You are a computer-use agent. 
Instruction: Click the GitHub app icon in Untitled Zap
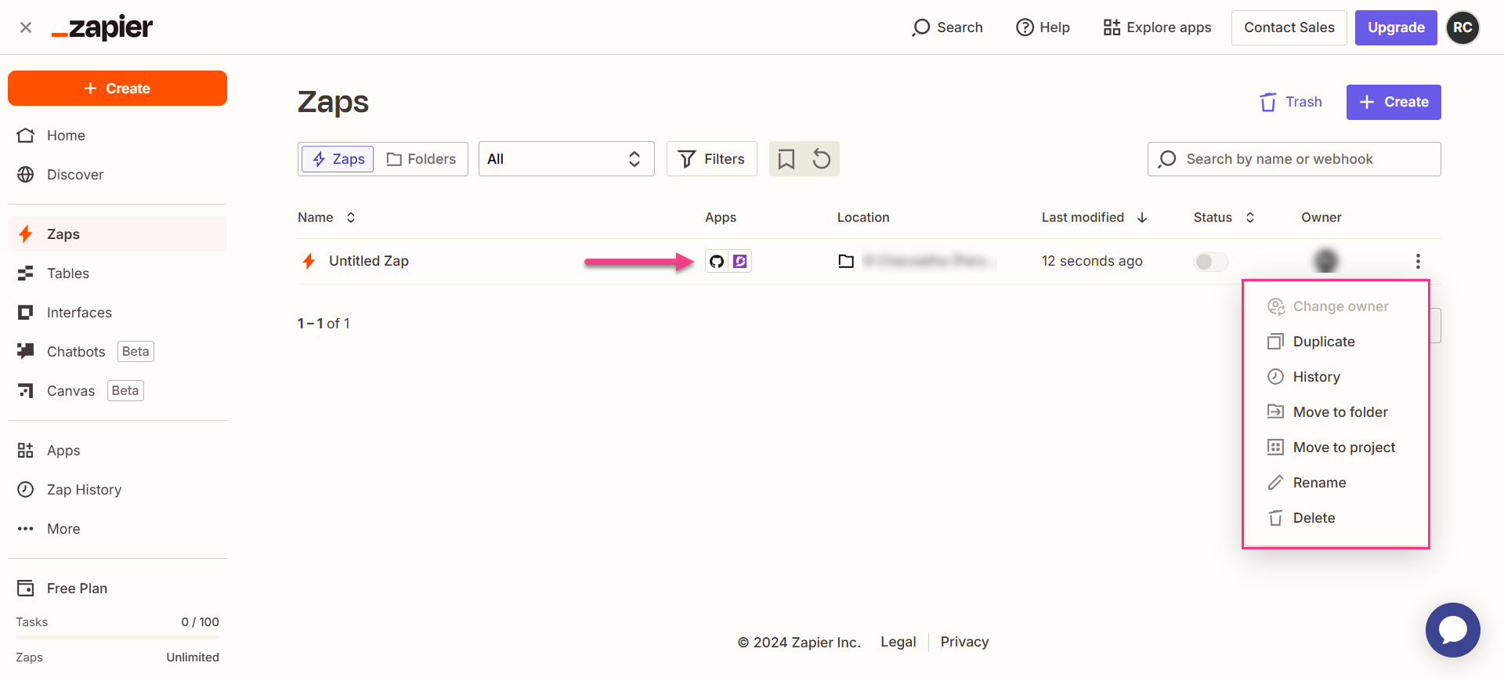coord(716,261)
